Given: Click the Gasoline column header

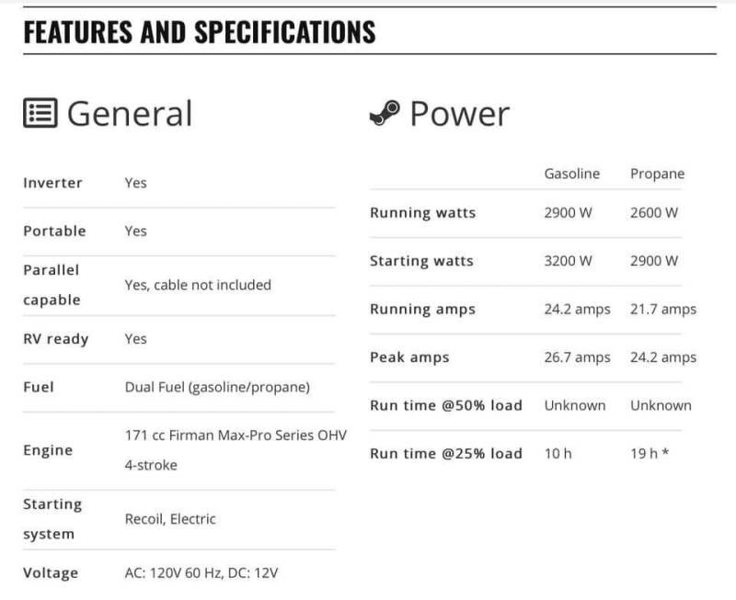Looking at the screenshot, I should click(571, 174).
